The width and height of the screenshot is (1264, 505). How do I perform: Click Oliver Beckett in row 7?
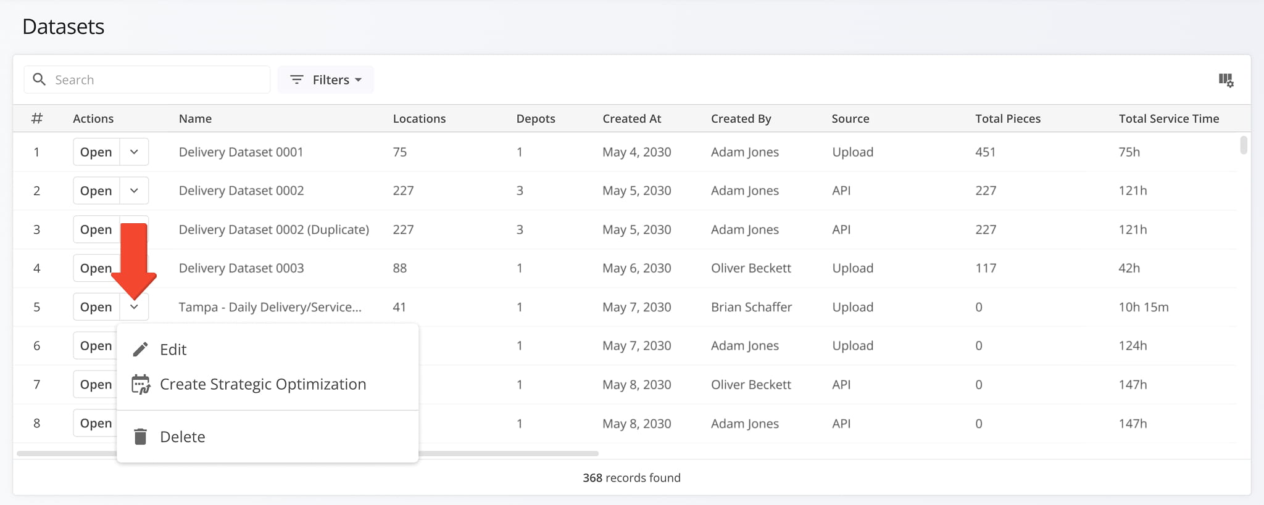pyautogui.click(x=750, y=384)
